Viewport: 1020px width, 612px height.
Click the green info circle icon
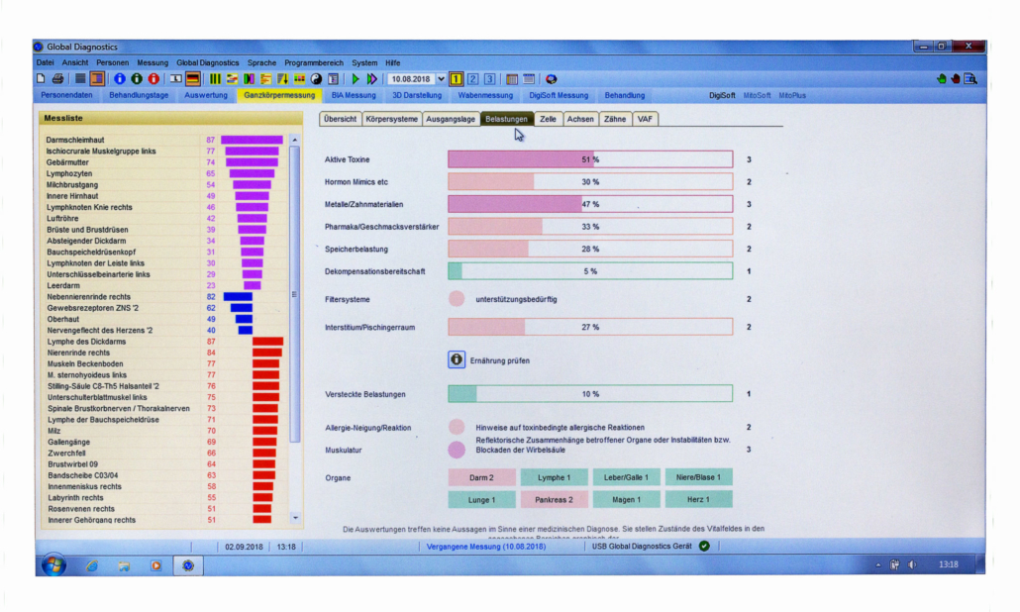point(137,78)
